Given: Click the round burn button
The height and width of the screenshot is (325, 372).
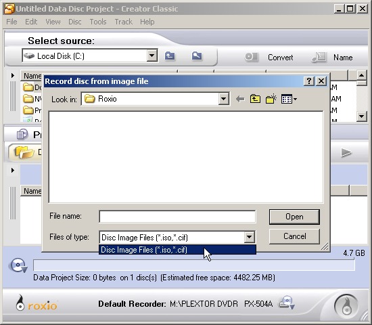Looking at the screenshot, I should pyautogui.click(x=346, y=306).
